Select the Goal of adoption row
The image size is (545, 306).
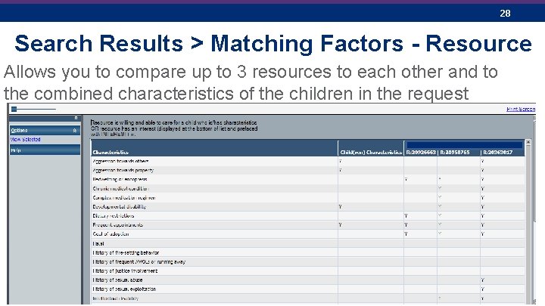coord(308,233)
